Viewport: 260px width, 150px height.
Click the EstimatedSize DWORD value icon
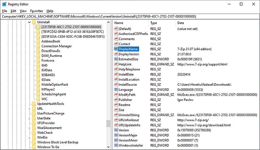[x=116, y=59]
